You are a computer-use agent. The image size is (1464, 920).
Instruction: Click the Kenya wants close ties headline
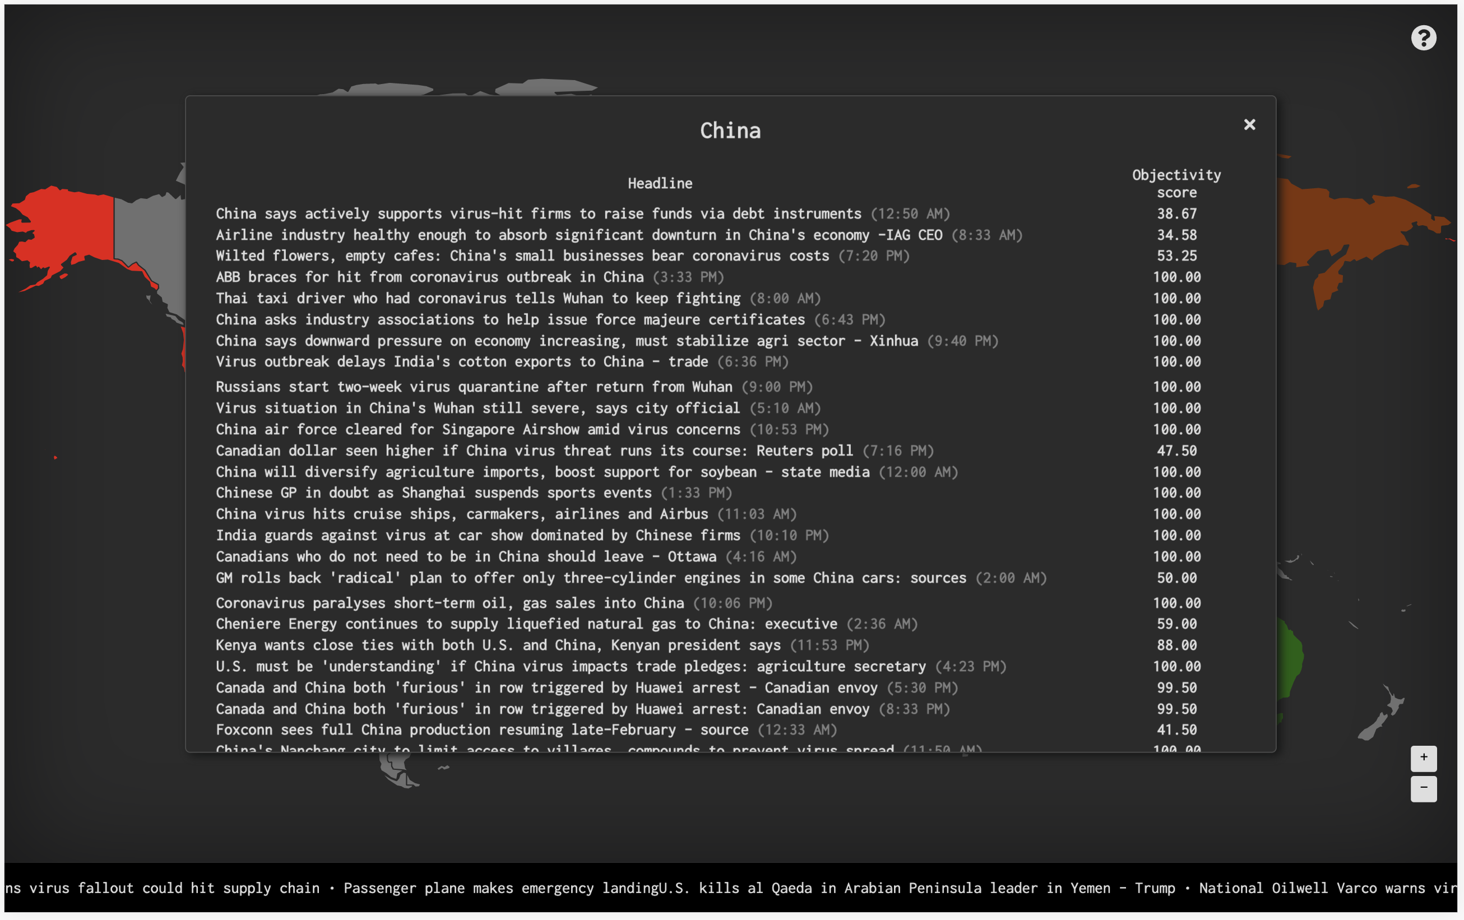click(497, 645)
